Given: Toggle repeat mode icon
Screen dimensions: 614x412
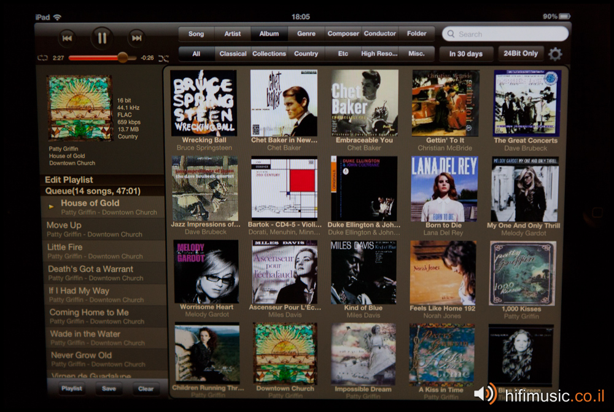Looking at the screenshot, I should 42,58.
